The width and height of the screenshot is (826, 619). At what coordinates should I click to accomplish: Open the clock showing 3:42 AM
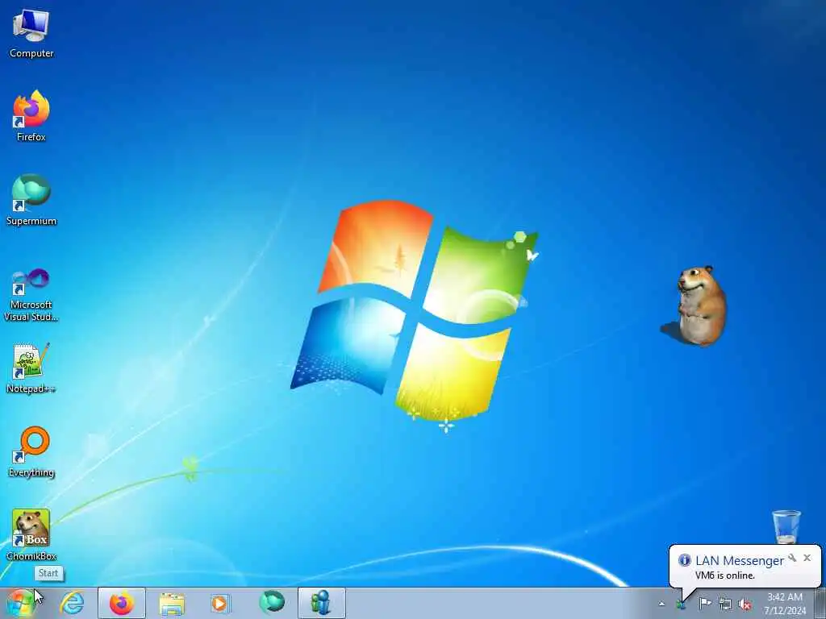click(785, 603)
